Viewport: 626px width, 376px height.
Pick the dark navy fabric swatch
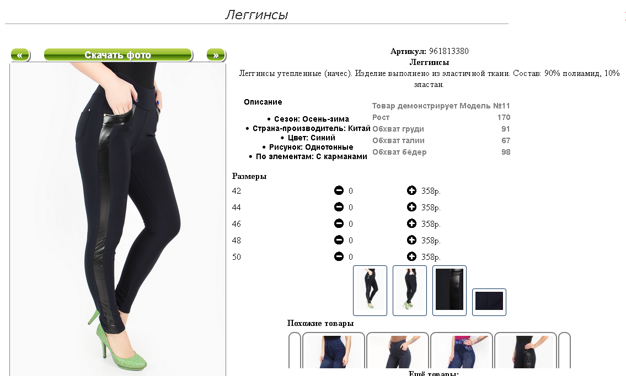click(x=489, y=302)
